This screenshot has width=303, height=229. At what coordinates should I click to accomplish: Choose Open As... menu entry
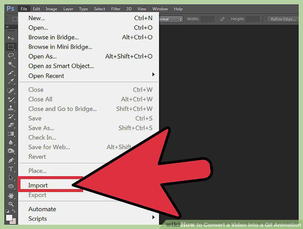[89, 57]
